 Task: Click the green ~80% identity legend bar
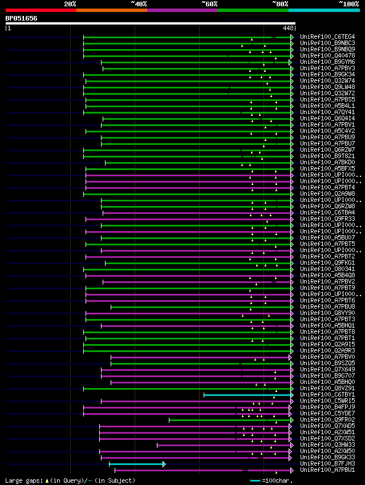[x=253, y=10]
